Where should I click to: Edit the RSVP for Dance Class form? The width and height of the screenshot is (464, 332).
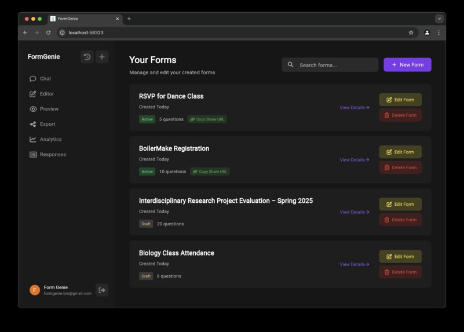[x=400, y=100]
